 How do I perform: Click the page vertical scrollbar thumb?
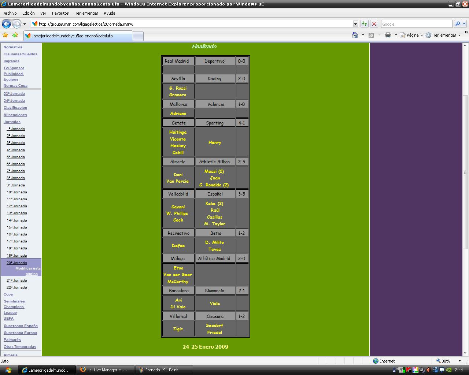pos(465,172)
